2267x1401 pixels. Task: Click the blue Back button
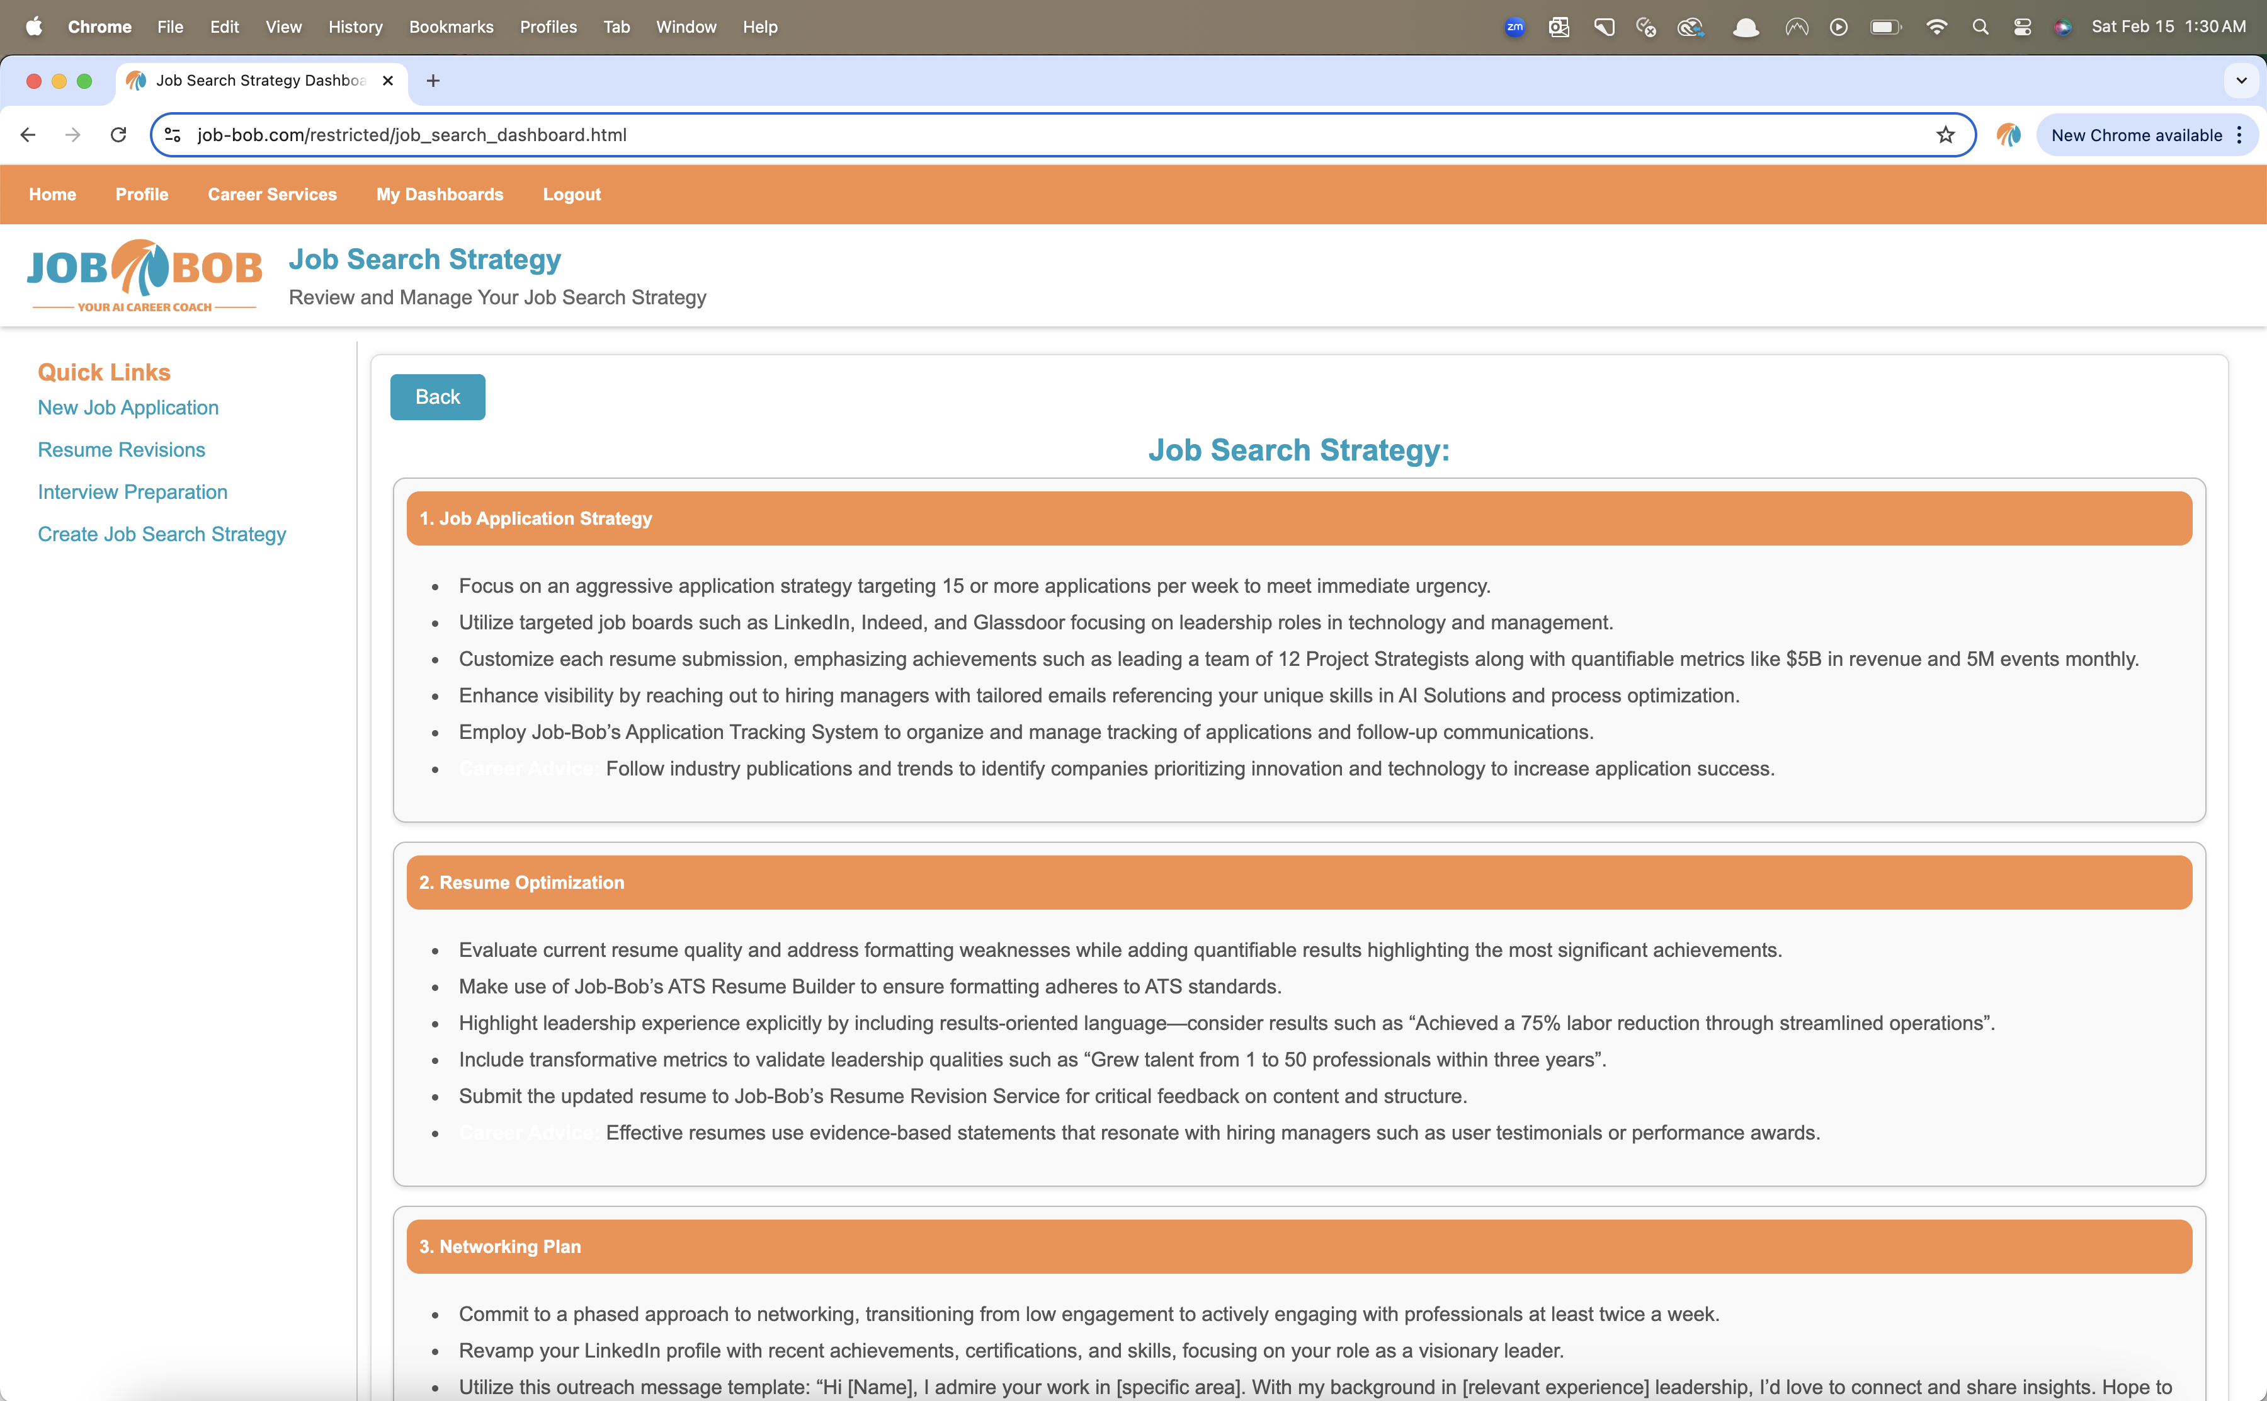[x=437, y=397]
